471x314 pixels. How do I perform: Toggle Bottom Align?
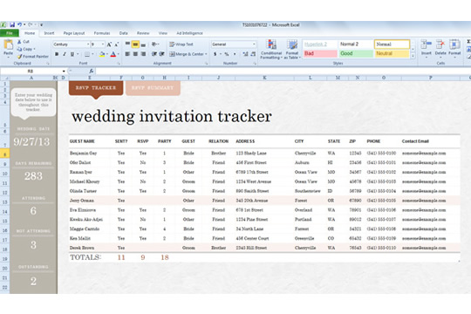[x=143, y=44]
